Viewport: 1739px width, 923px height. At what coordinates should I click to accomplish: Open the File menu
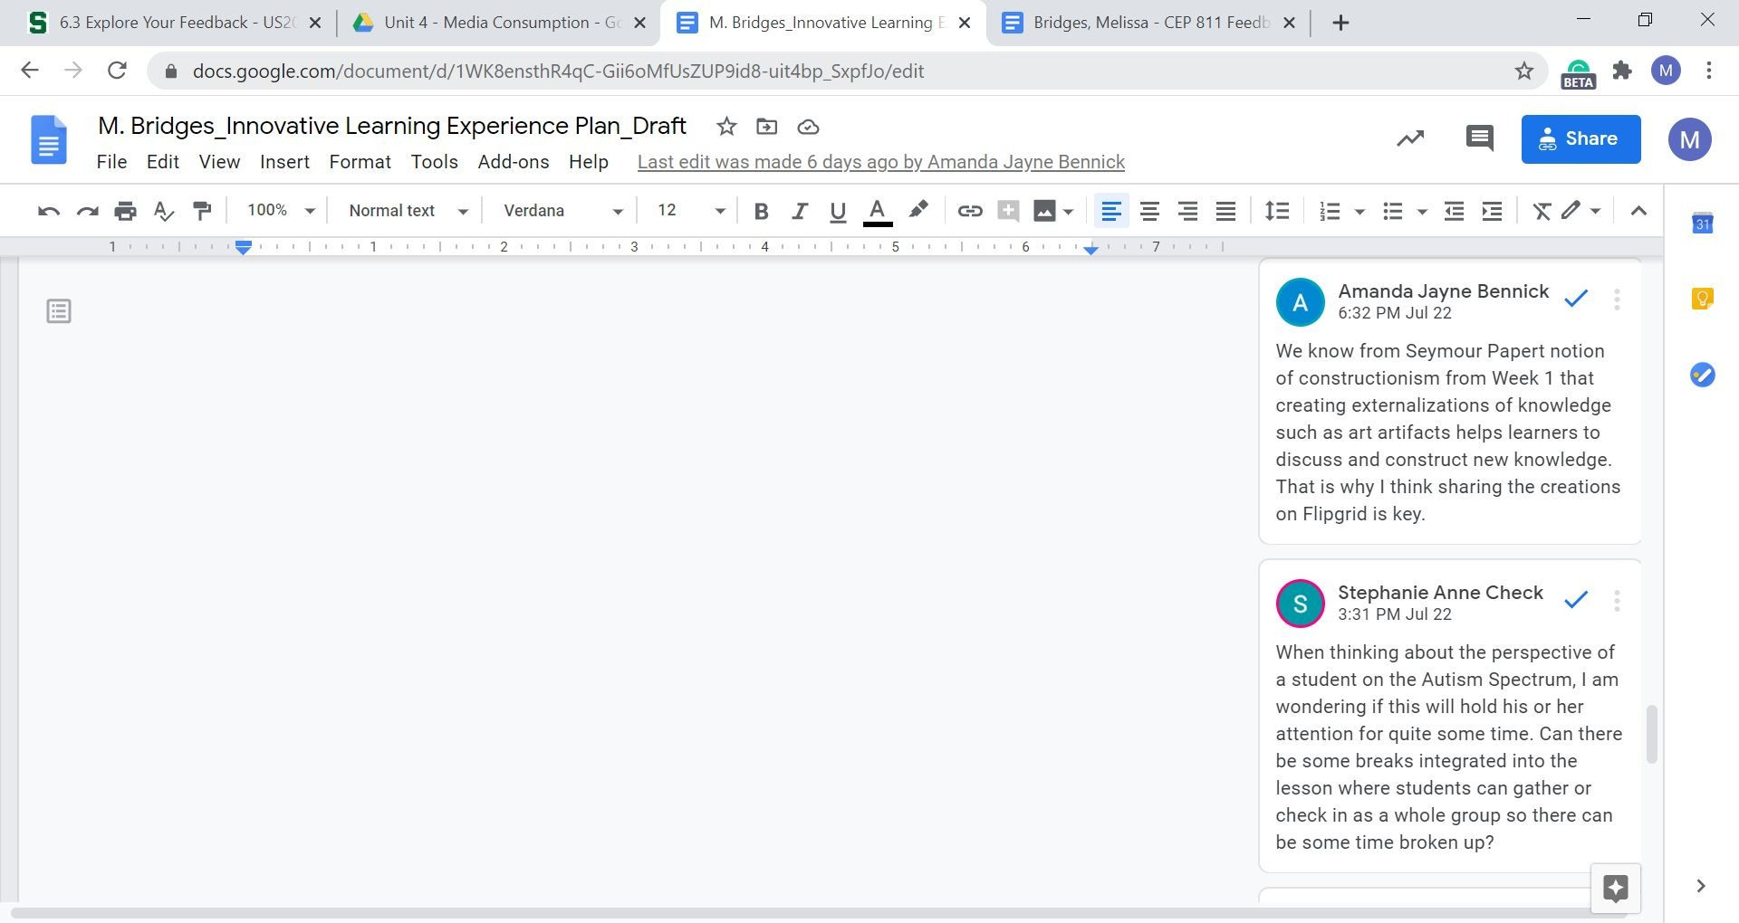click(x=111, y=162)
